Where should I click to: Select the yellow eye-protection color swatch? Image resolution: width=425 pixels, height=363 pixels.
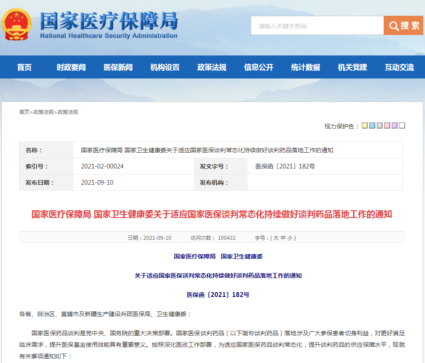(364, 125)
